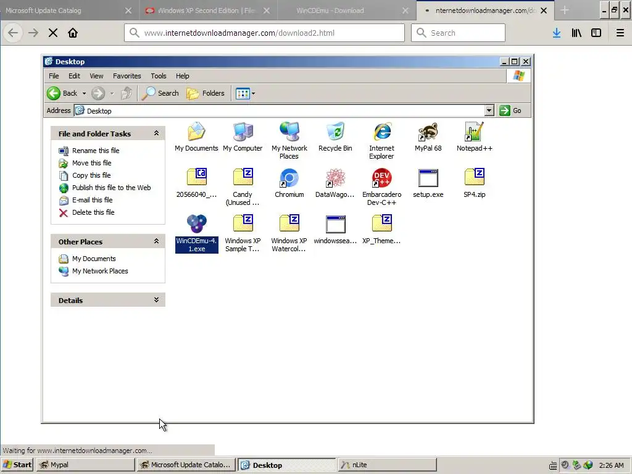This screenshot has height=474, width=632.
Task: Open the Forward history dropdown arrow
Action: pos(112,94)
